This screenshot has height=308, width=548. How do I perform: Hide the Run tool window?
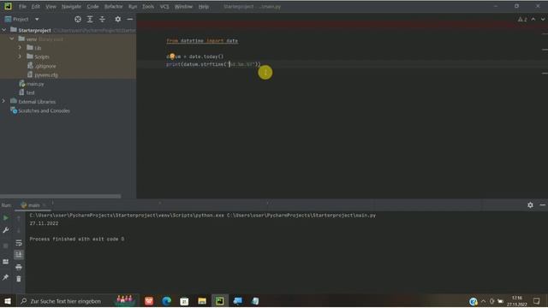point(542,205)
